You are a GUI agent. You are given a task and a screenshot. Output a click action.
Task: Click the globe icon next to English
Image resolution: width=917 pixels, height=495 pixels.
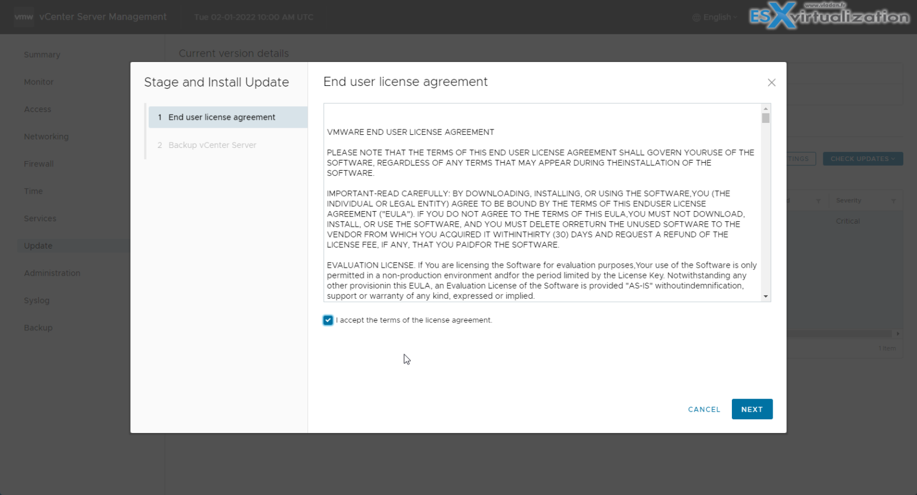click(x=696, y=17)
